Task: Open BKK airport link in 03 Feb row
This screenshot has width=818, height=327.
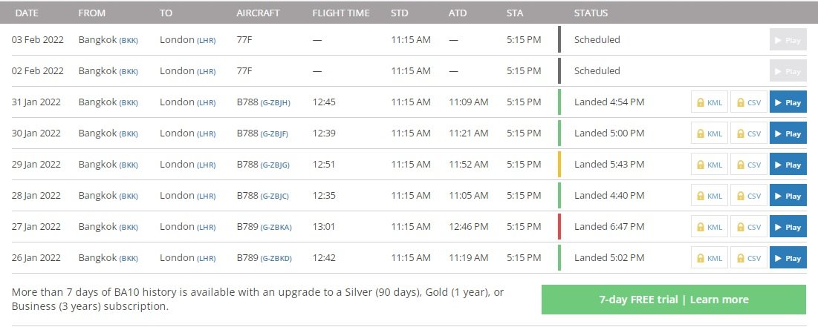Action: [x=129, y=40]
